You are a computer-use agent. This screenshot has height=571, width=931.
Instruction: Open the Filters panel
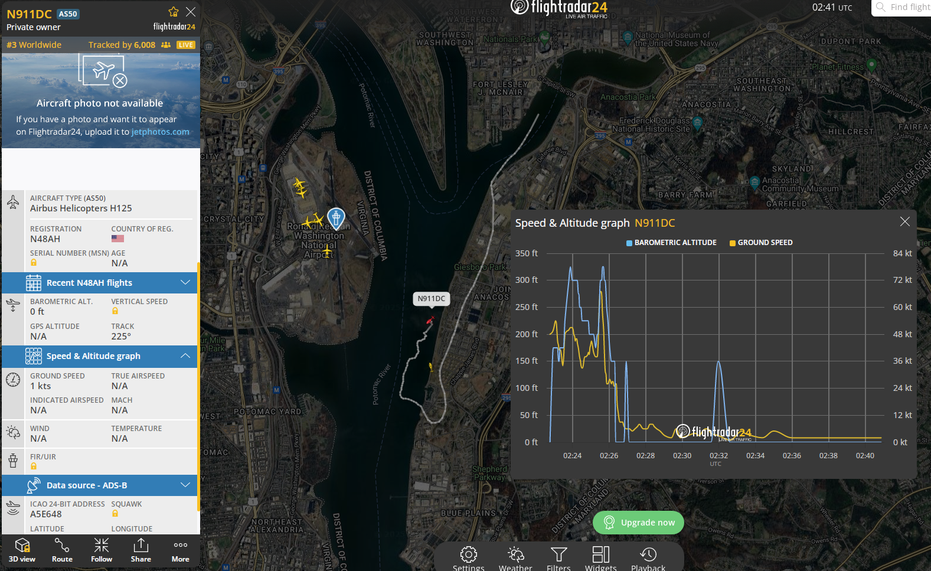pos(558,559)
